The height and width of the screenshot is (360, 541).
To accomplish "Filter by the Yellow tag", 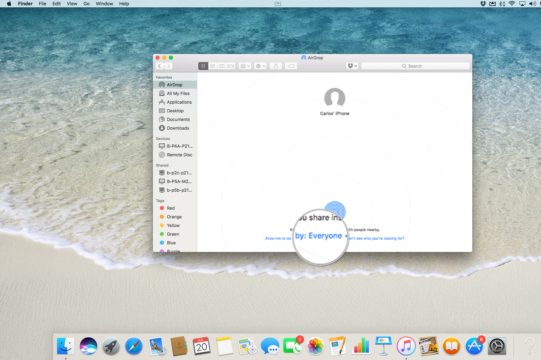I will (175, 225).
